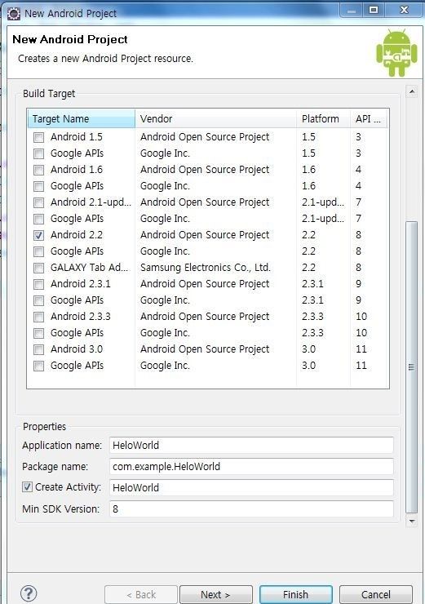Click the help question mark icon
Image resolution: width=425 pixels, height=604 pixels.
[x=29, y=593]
